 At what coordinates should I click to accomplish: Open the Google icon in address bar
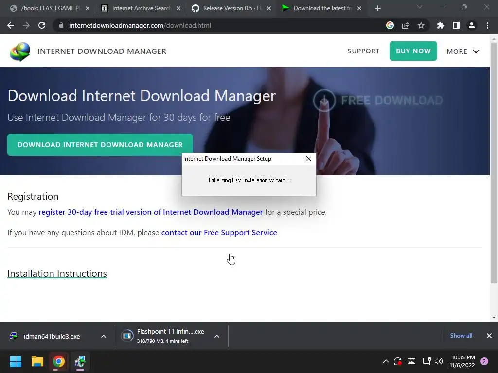point(390,25)
